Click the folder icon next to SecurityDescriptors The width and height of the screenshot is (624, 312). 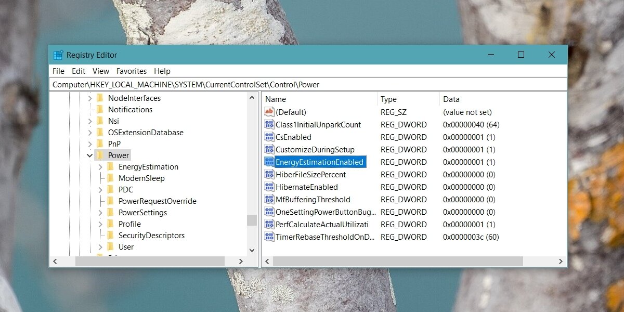tap(110, 236)
